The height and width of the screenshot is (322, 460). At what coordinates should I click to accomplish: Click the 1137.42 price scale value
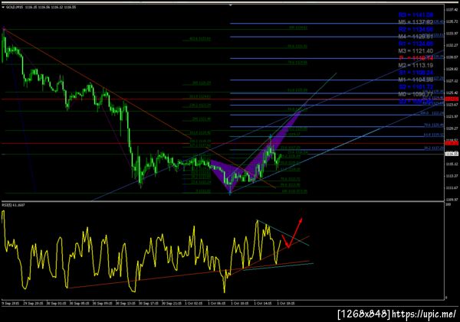pyautogui.click(x=452, y=10)
